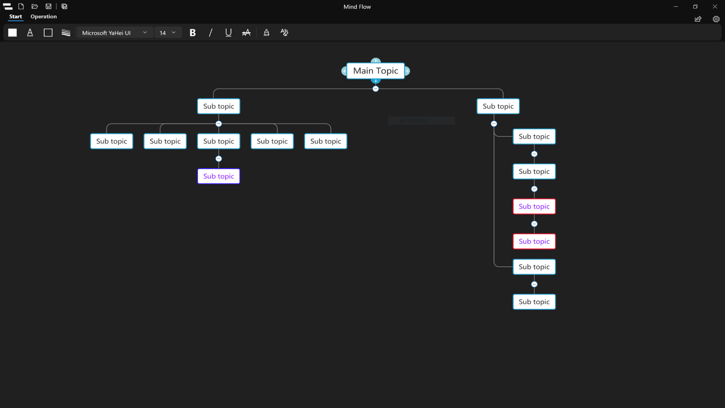The width and height of the screenshot is (725, 408).
Task: Toggle italic text style
Action: [x=210, y=33]
